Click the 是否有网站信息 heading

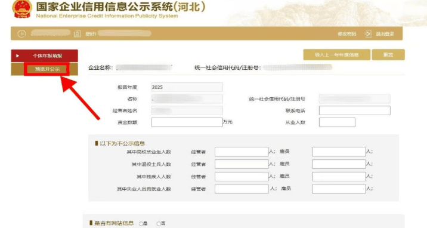pyautogui.click(x=114, y=223)
